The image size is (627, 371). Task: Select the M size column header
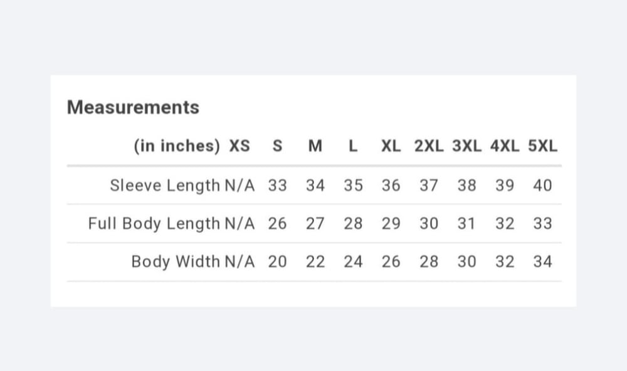(315, 146)
